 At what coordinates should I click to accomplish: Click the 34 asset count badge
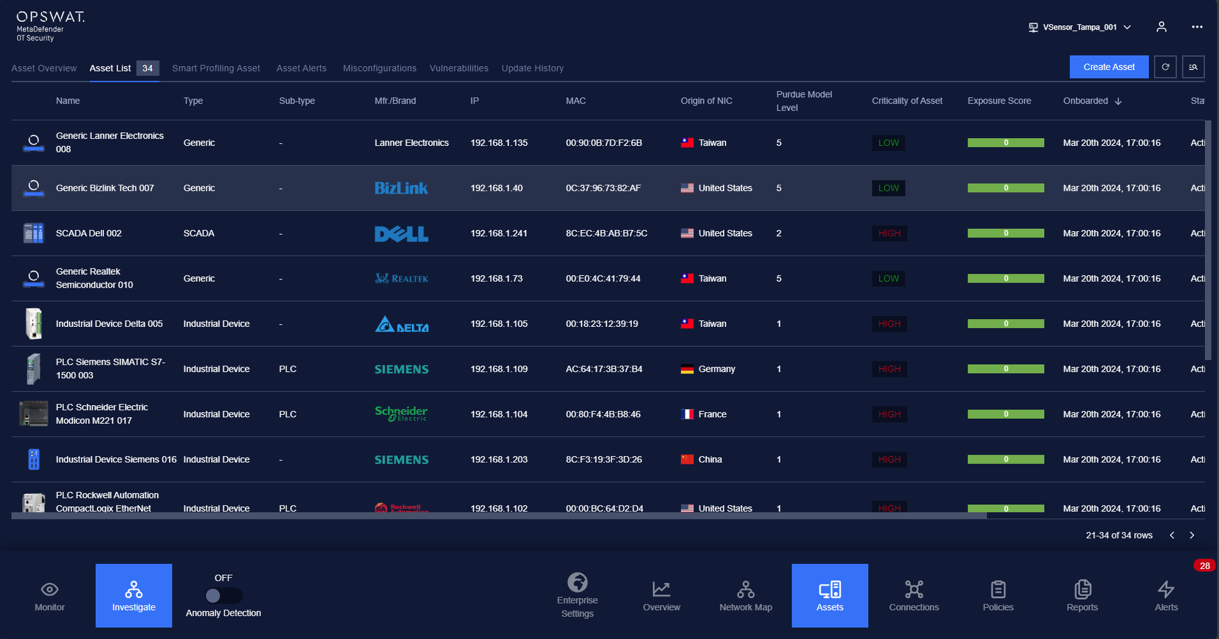pos(148,68)
